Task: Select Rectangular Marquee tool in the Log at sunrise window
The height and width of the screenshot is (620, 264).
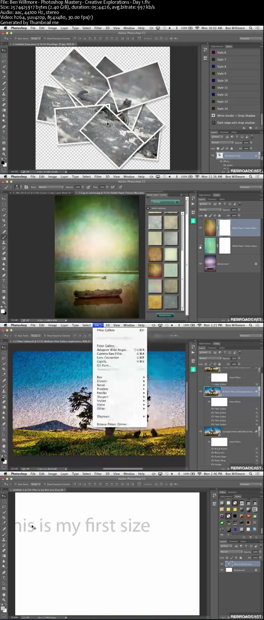Action: (x=4, y=204)
